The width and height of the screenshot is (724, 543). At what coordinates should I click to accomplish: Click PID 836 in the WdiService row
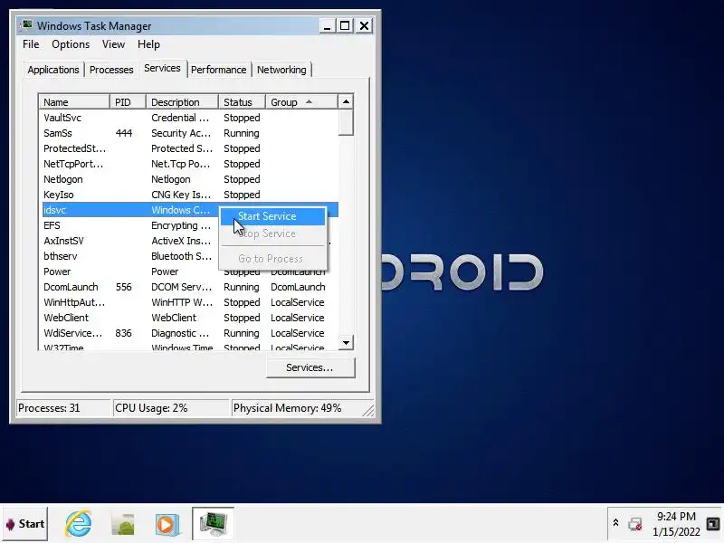pos(123,333)
